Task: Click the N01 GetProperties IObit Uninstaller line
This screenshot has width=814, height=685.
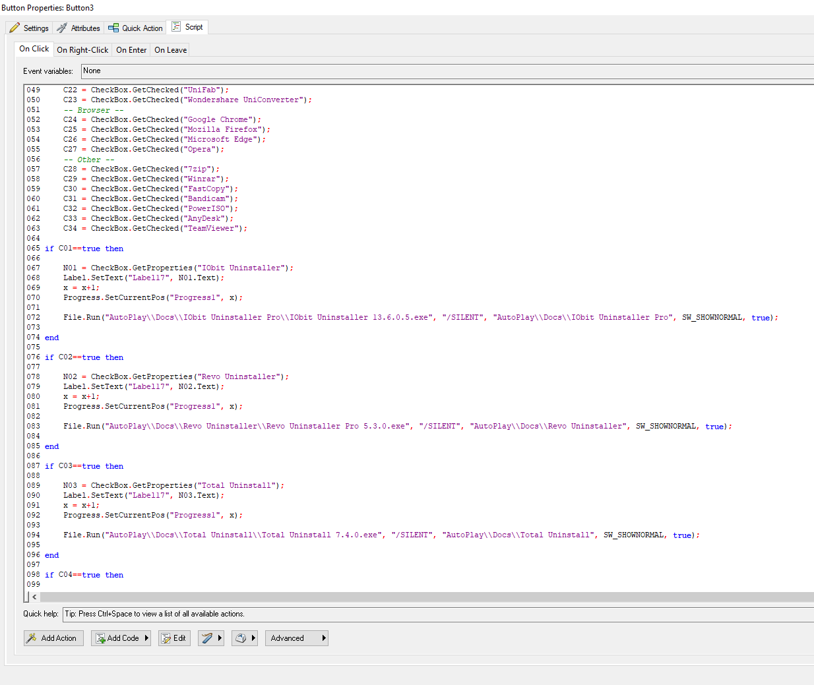Action: [178, 268]
